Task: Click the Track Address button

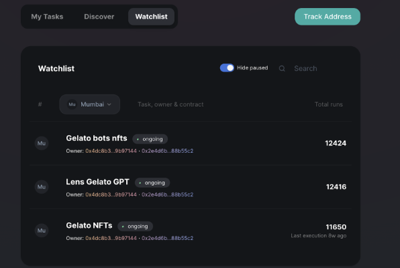Action: (328, 17)
